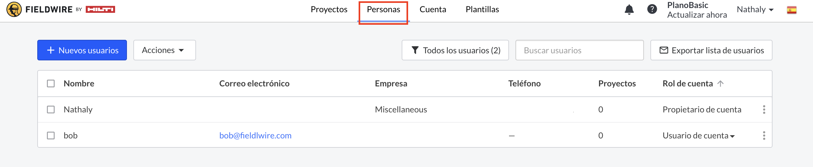Open the notifications bell

pos(629,10)
